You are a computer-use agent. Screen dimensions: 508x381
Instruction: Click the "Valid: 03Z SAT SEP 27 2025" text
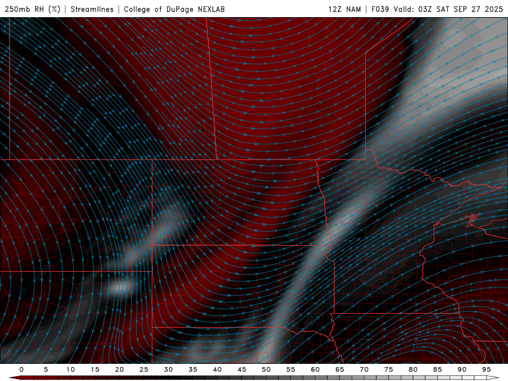pyautogui.click(x=448, y=9)
